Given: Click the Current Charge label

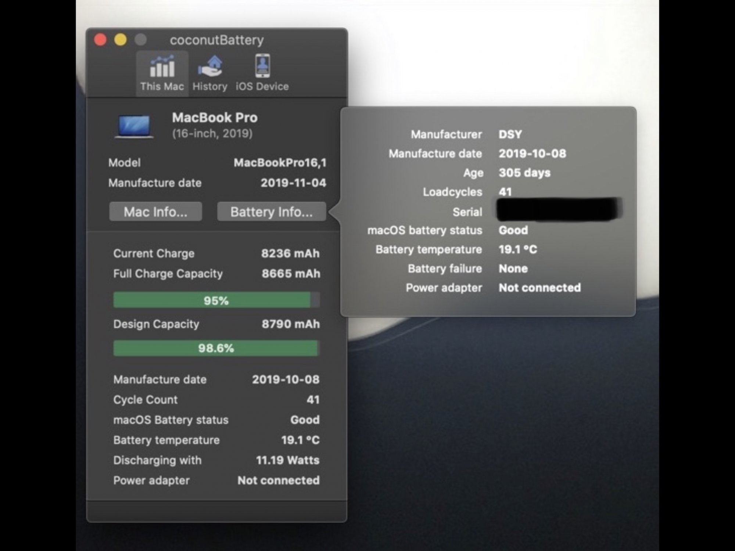Looking at the screenshot, I should [x=154, y=253].
